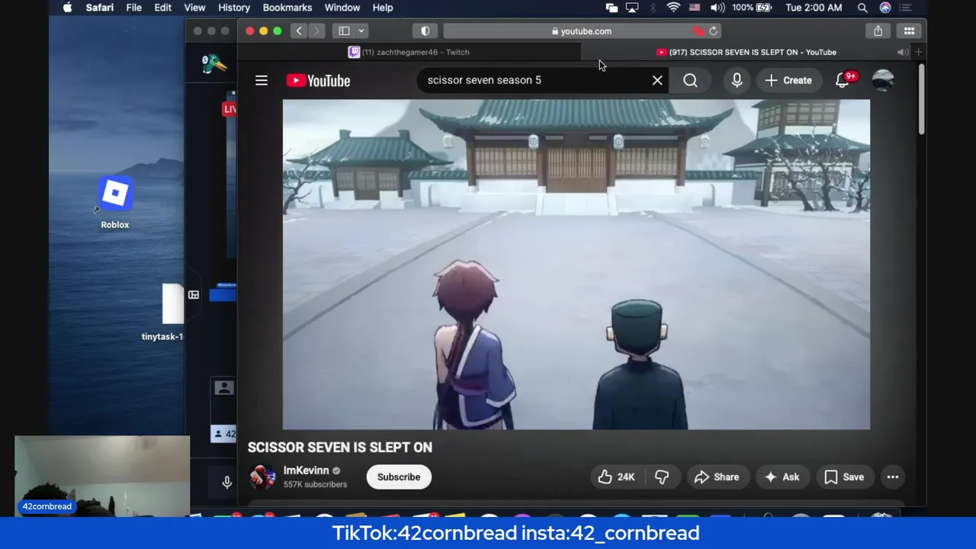Open Spotlight search
976x549 pixels.
click(862, 8)
